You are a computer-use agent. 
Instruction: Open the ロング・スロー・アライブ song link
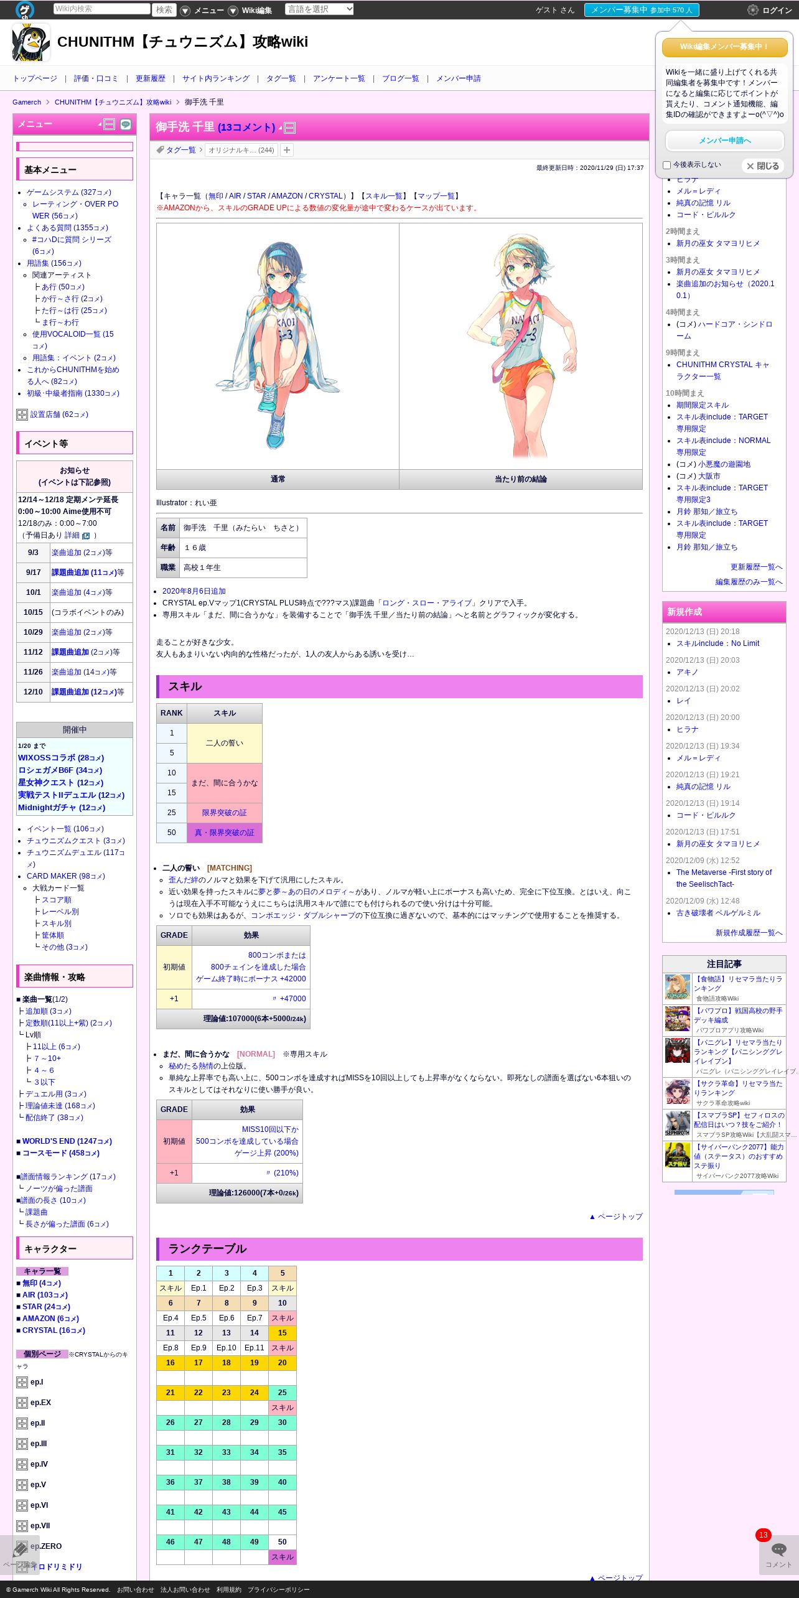pyautogui.click(x=427, y=603)
